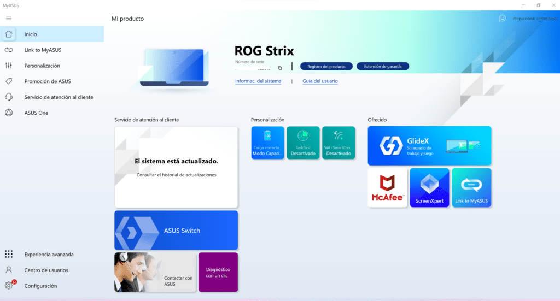Viewport: 560px width, 301px height.
Task: Click the ASUS One triangle icon
Action: click(x=9, y=113)
